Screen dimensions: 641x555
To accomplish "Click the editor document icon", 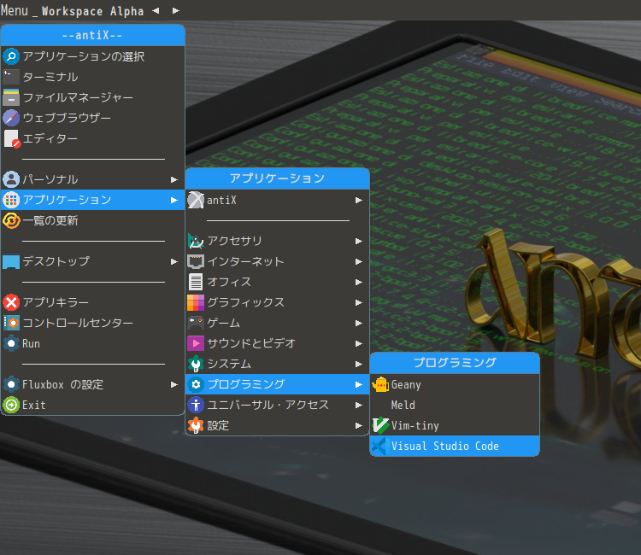I will (x=11, y=139).
